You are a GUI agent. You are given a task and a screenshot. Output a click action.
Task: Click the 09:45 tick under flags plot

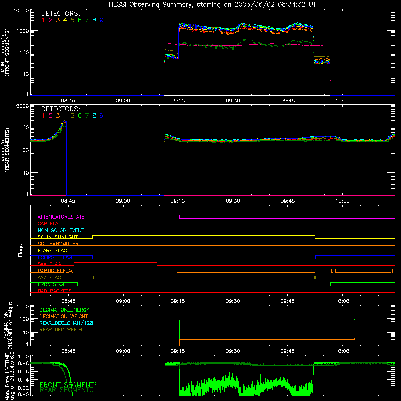pyautogui.click(x=287, y=301)
